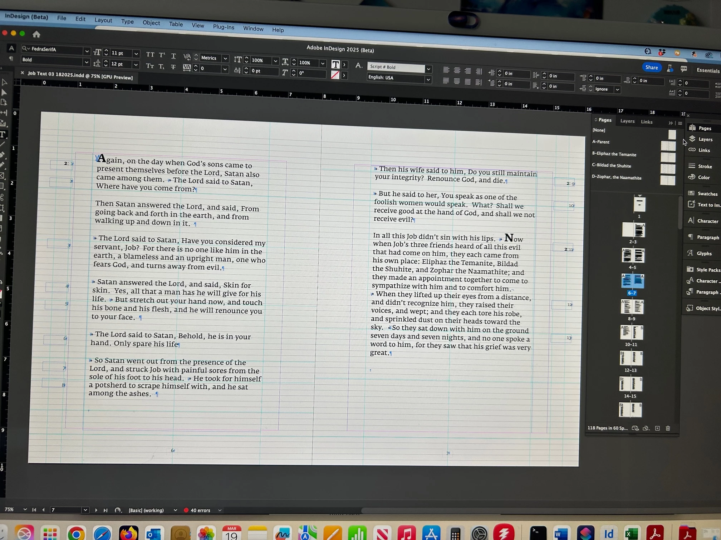This screenshot has height=540, width=721.
Task: Open the FedraSerifA font family dropdown
Action: 87,51
